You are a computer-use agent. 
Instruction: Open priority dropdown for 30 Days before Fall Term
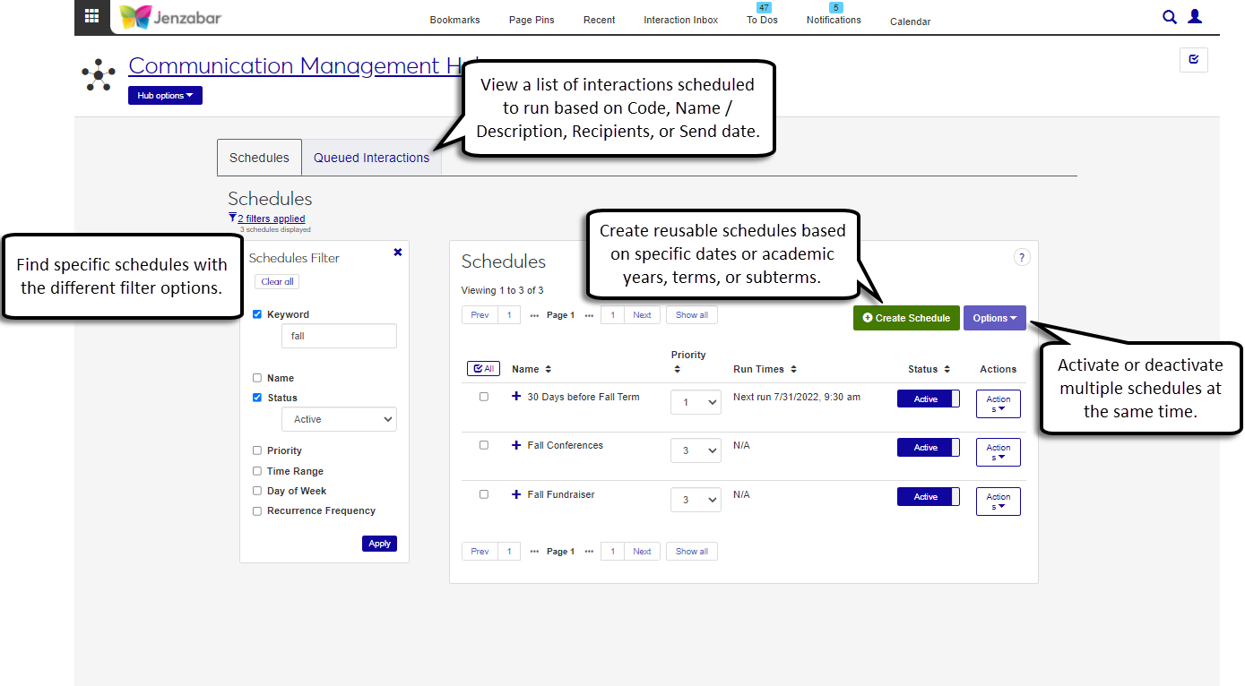(x=696, y=402)
